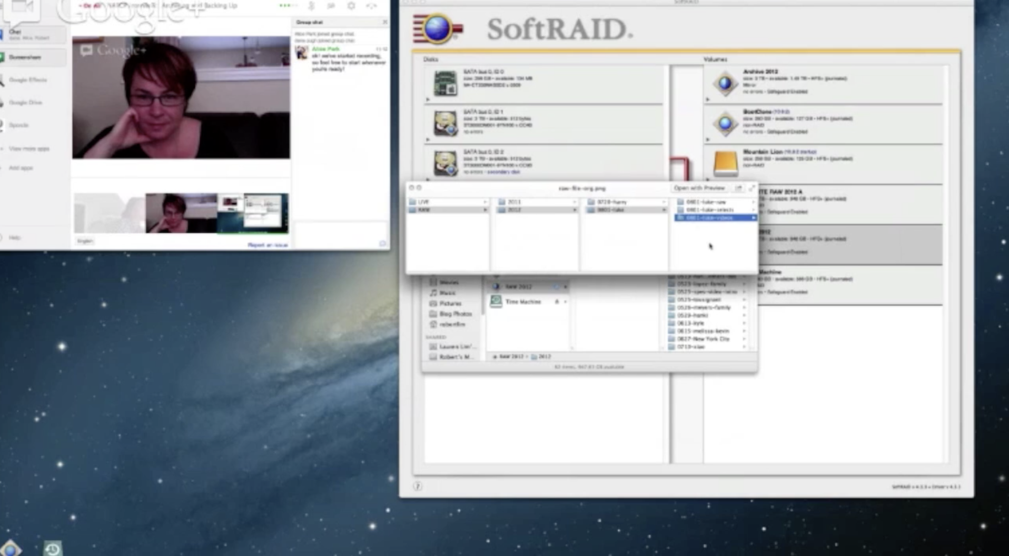Screen dimensions: 1009x556
Task: Click the BootClone volume icon
Action: tap(725, 123)
